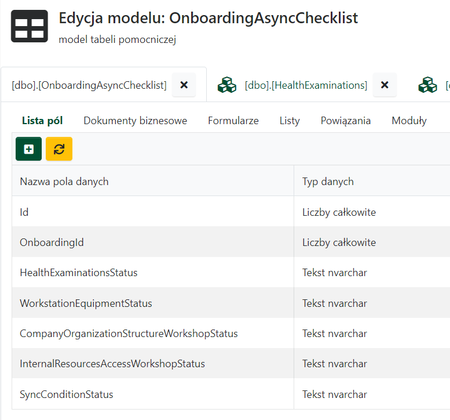Click the table model icon in header
450x420 pixels.
click(30, 26)
